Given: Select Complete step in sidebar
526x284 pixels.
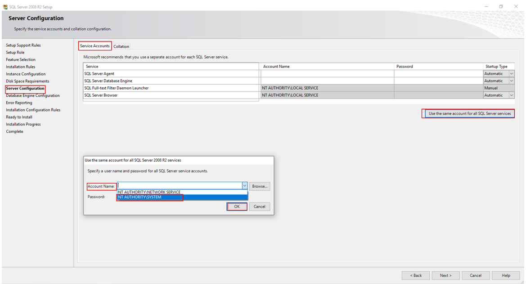Looking at the screenshot, I should coord(14,131).
